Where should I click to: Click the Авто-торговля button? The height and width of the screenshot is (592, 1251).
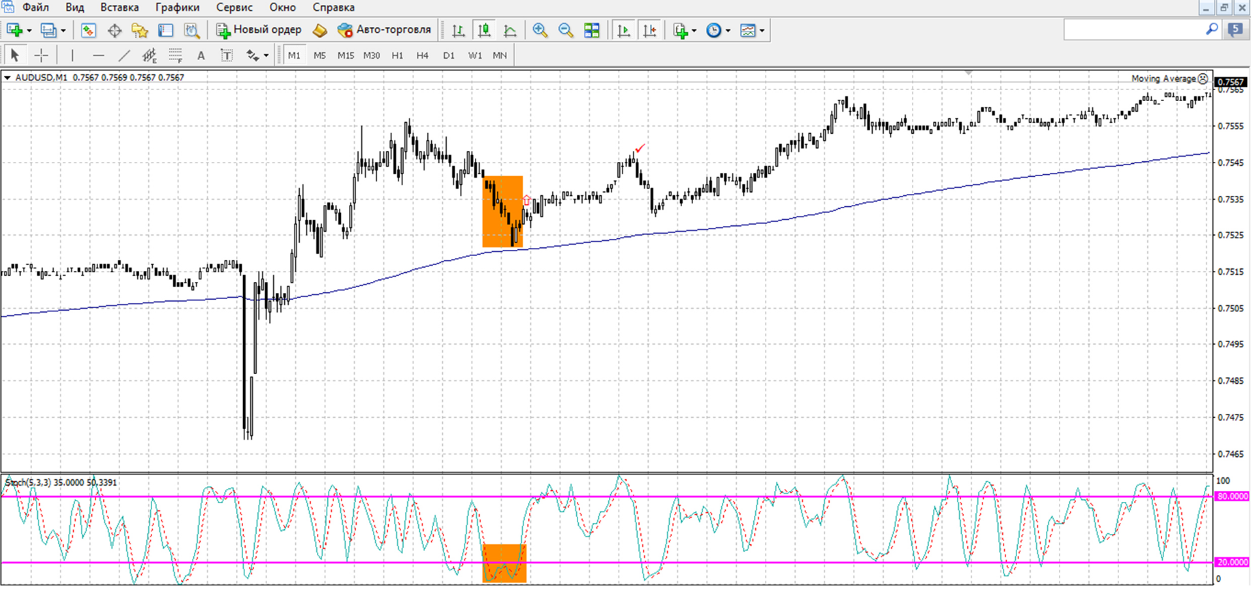click(x=384, y=30)
